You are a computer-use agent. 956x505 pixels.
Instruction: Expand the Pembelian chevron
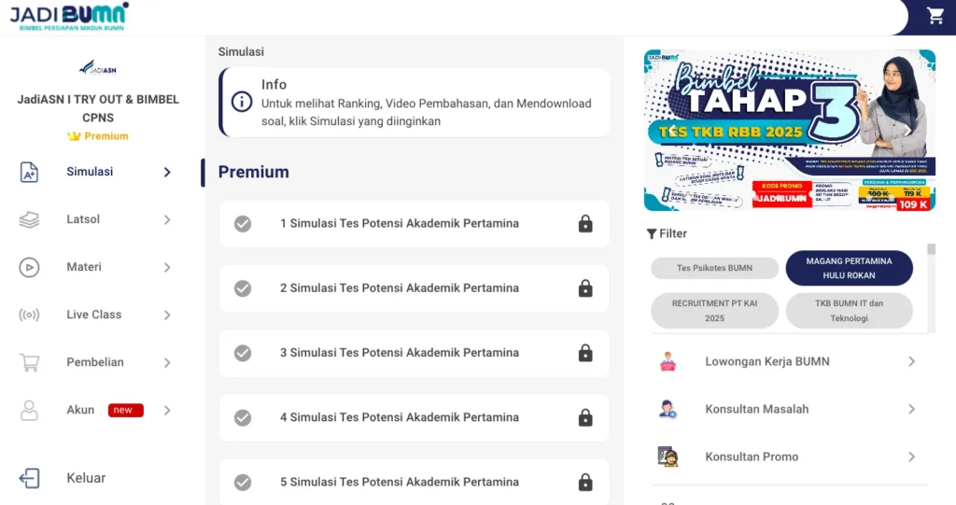point(167,362)
